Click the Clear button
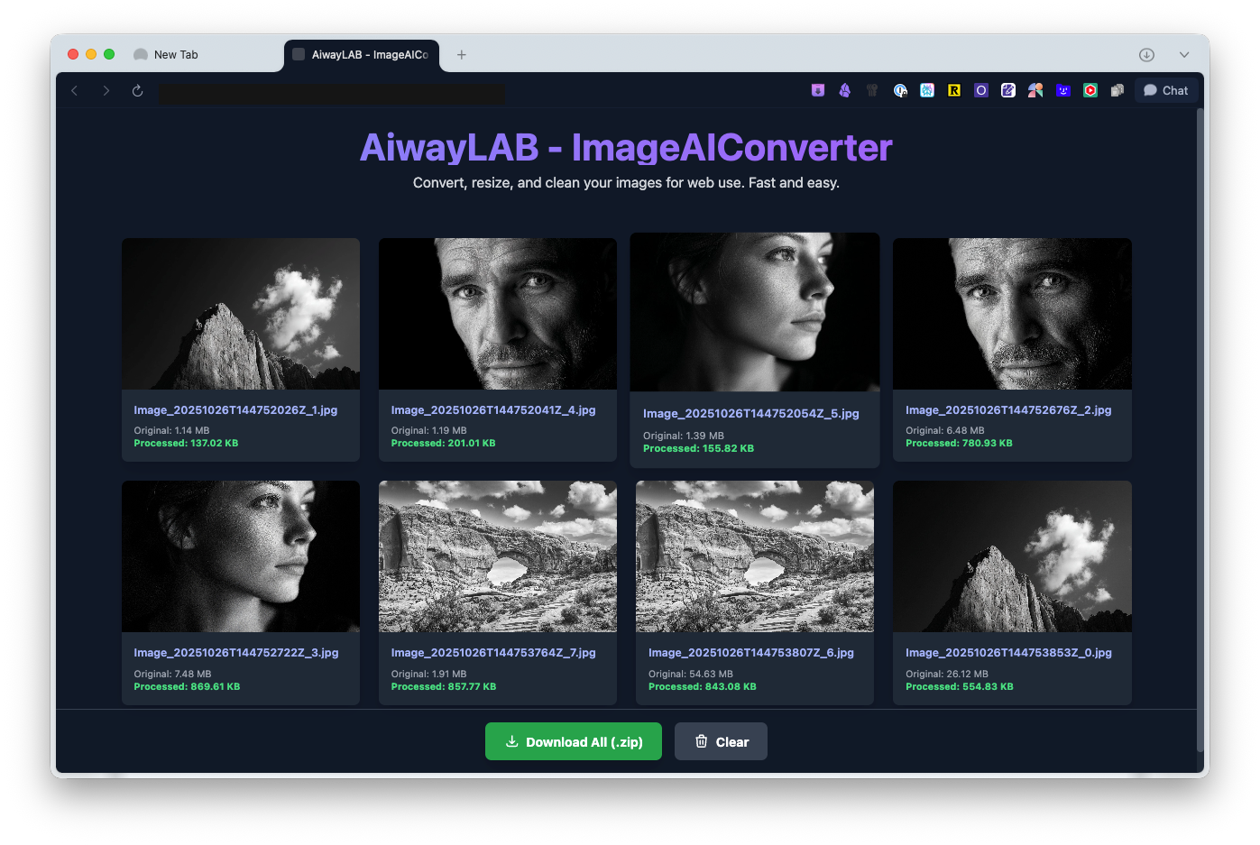The height and width of the screenshot is (845, 1260). (x=721, y=741)
